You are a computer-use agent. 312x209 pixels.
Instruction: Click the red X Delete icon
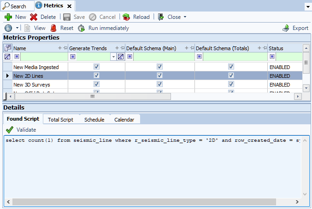point(34,17)
